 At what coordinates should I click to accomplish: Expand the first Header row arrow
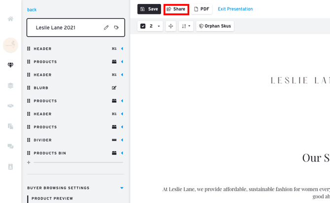coord(122,49)
